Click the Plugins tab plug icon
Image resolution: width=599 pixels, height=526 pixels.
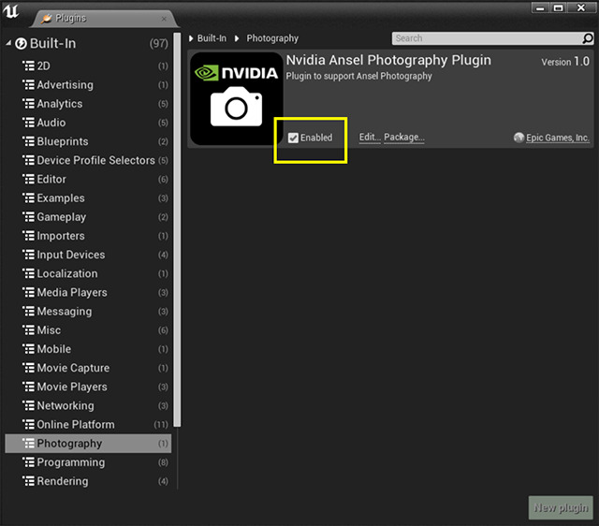coord(47,18)
